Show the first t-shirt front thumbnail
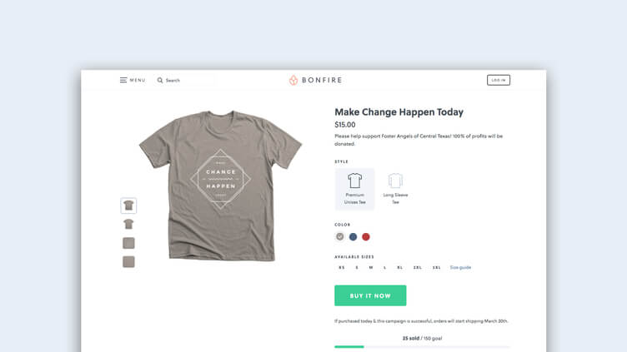This screenshot has width=627, height=352. point(128,206)
